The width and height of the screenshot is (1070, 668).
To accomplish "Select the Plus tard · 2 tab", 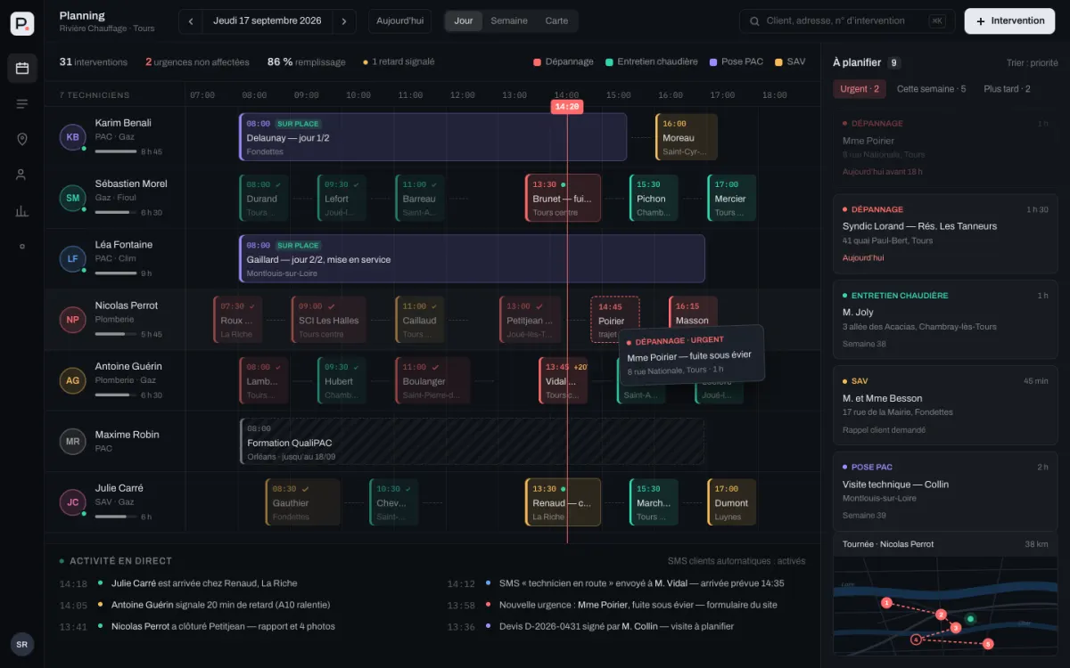I will 1007,89.
